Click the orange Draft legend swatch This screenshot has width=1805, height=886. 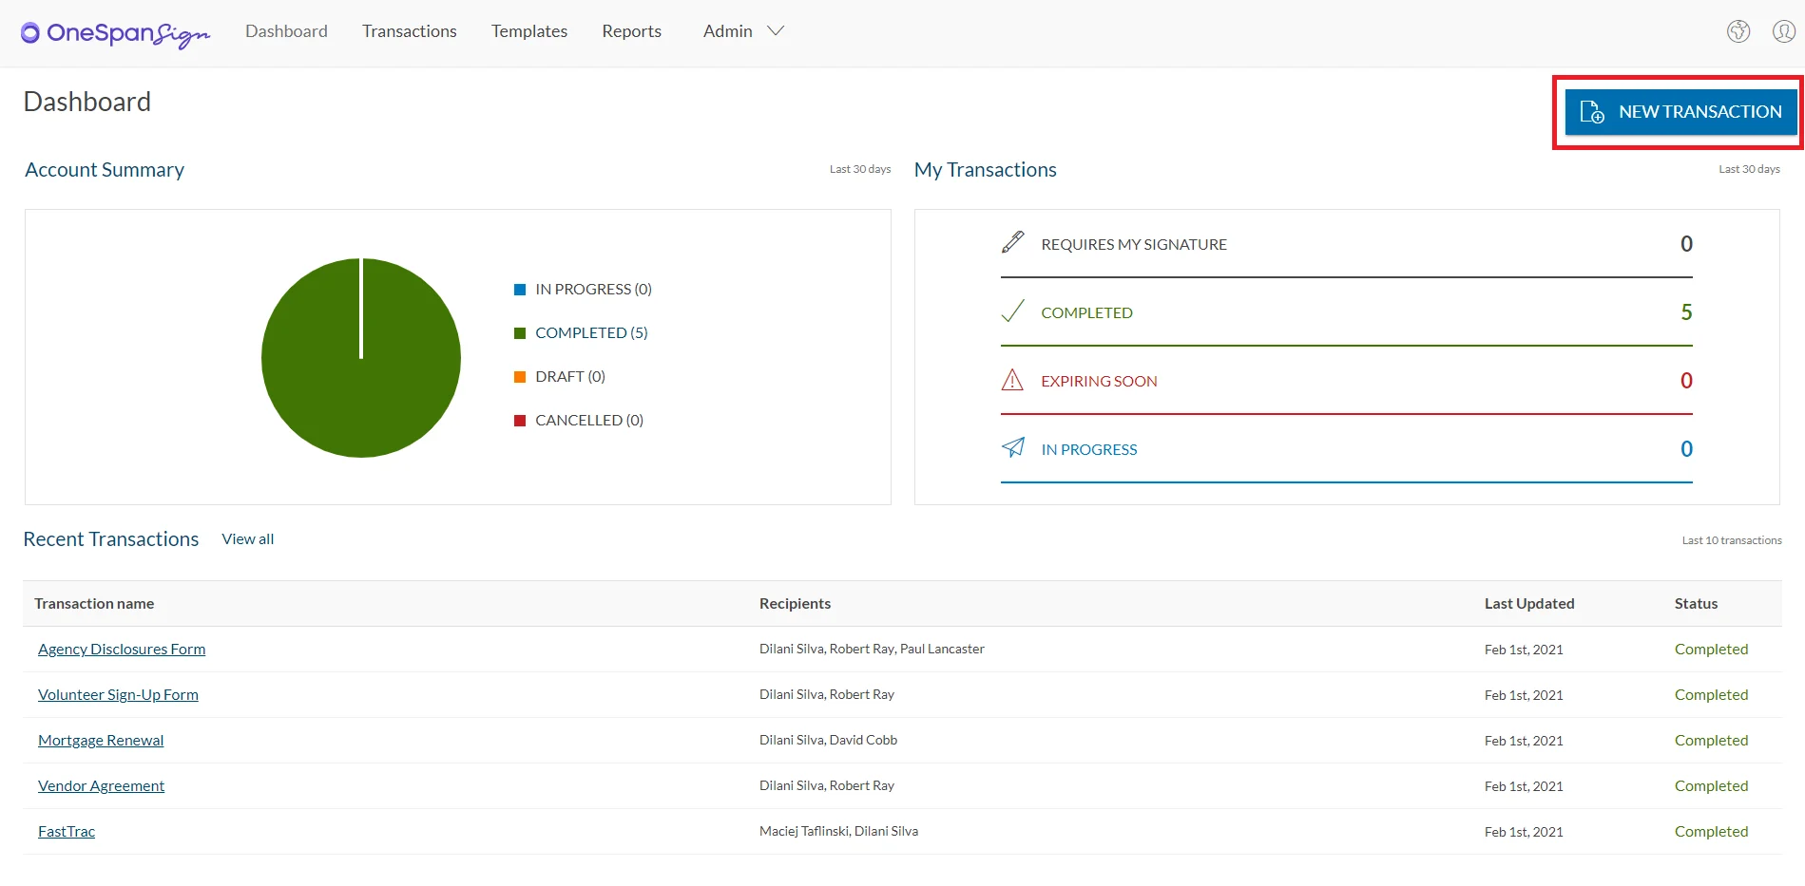tap(520, 377)
